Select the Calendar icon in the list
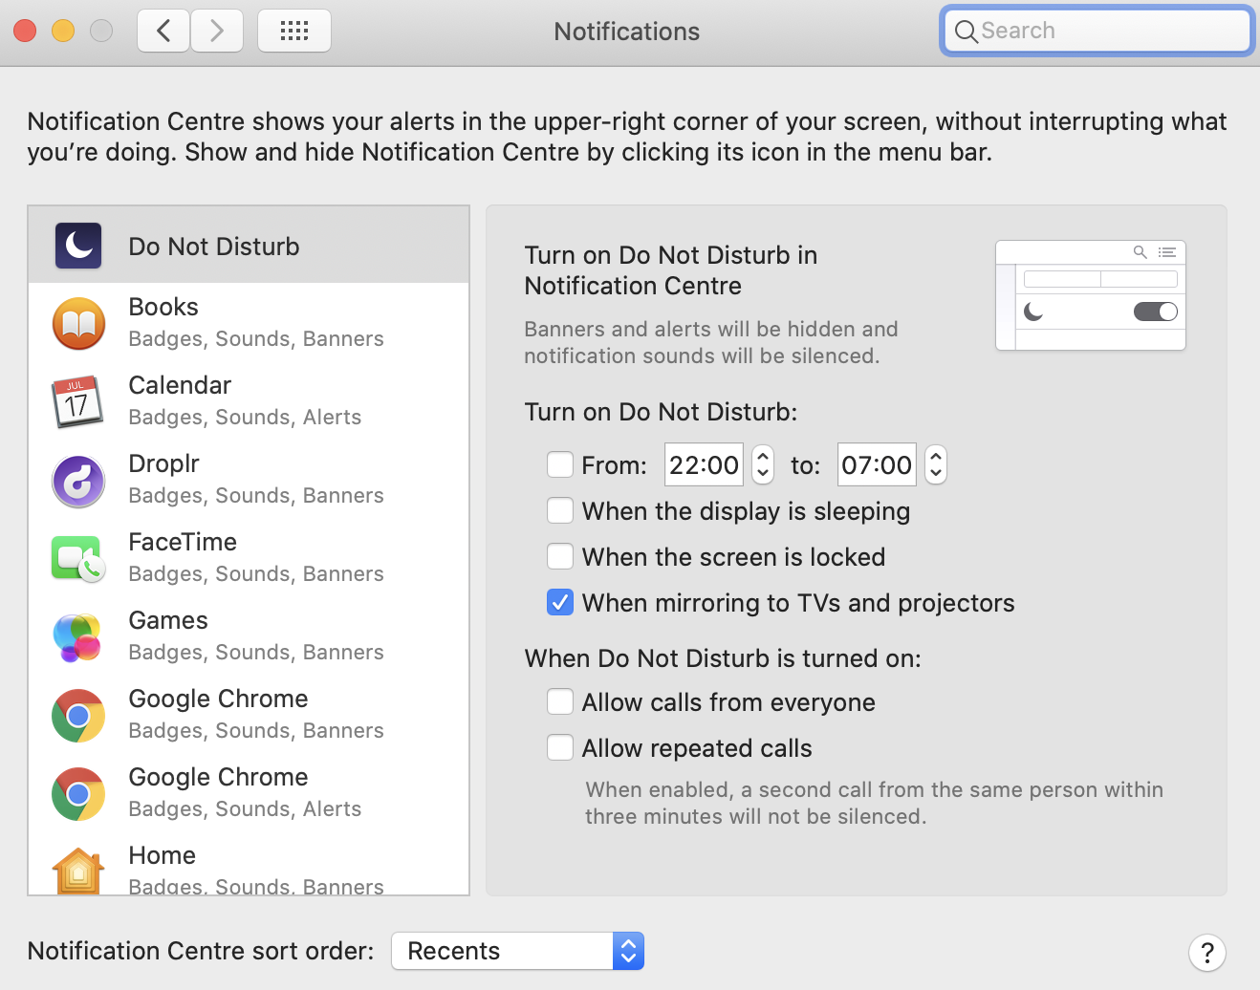 pyautogui.click(x=78, y=402)
